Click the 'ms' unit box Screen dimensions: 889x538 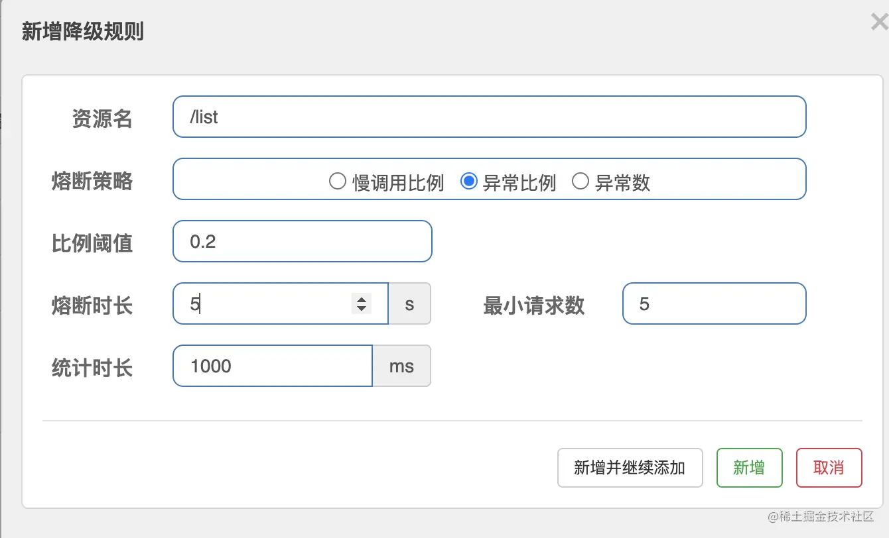point(401,366)
